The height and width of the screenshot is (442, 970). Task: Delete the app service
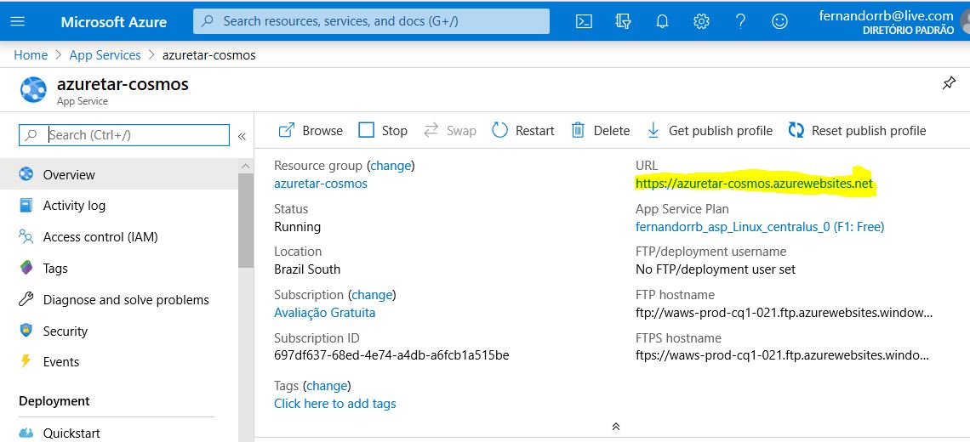click(x=600, y=130)
